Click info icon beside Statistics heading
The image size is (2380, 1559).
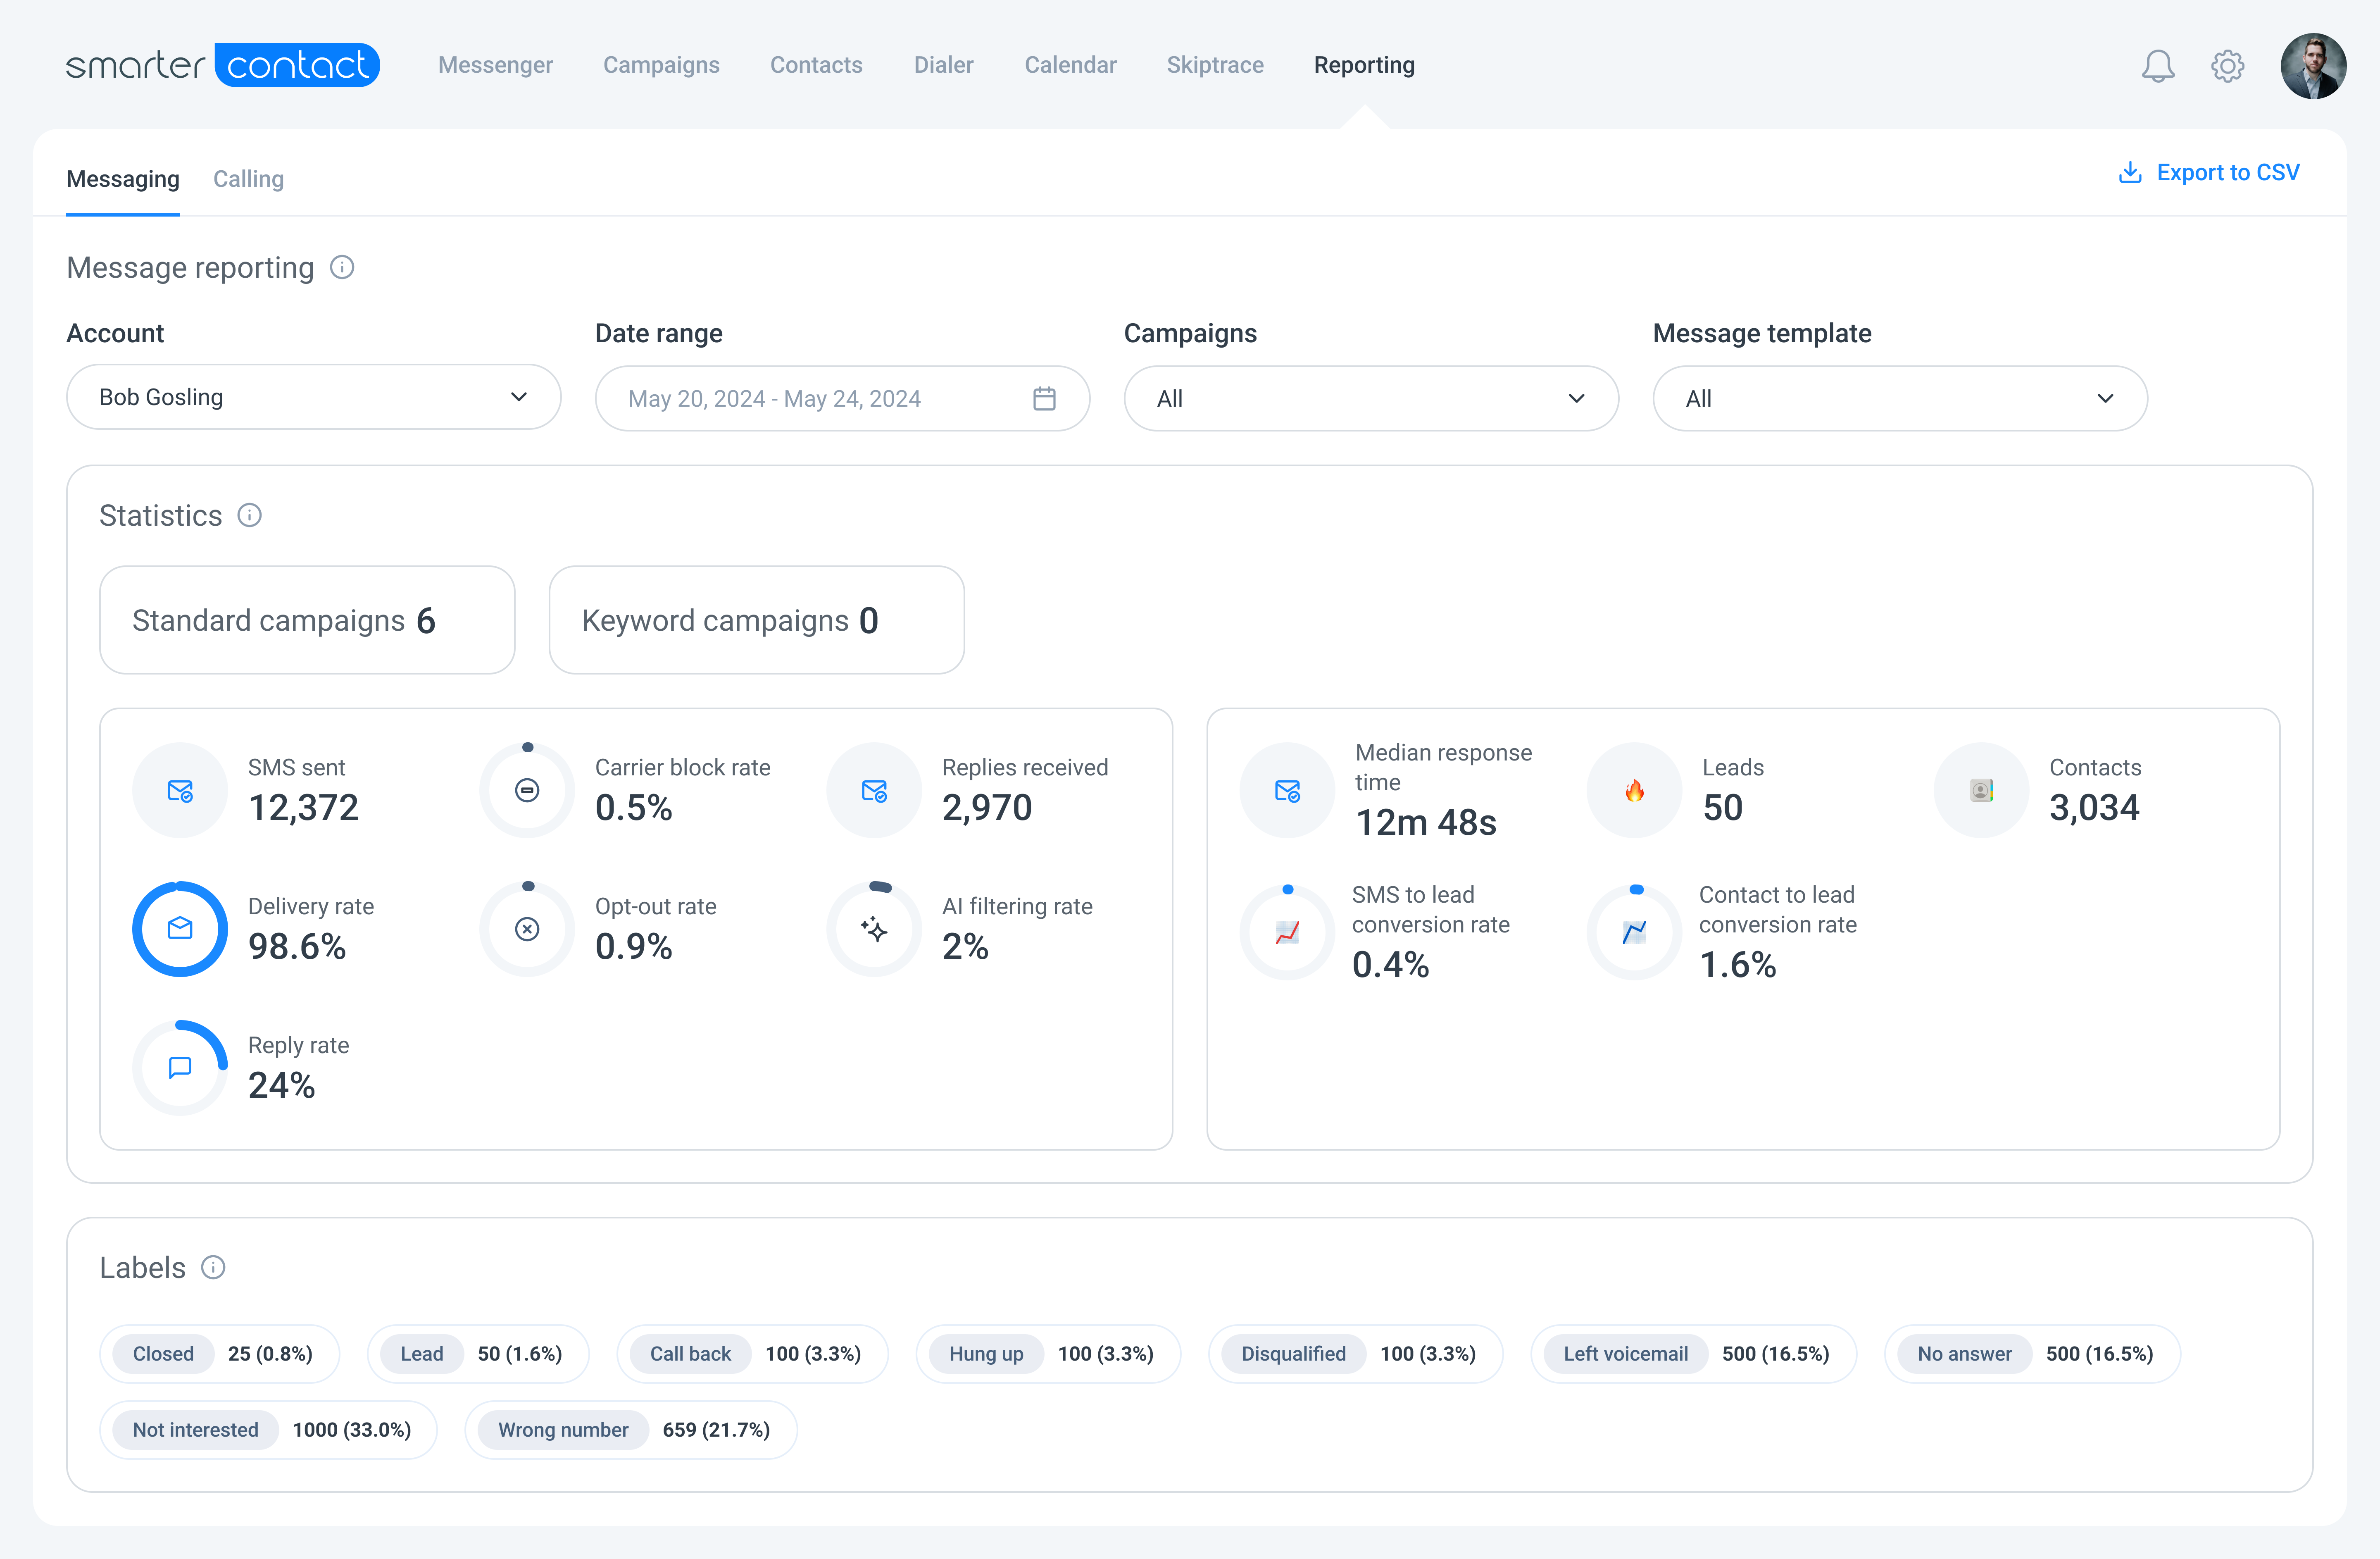(x=249, y=515)
